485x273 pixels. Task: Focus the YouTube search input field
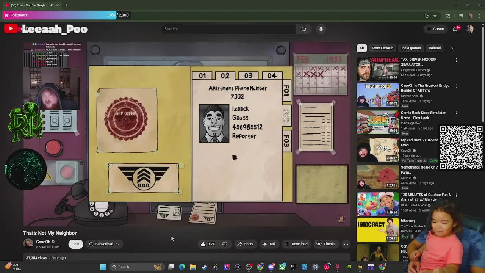coord(228,29)
